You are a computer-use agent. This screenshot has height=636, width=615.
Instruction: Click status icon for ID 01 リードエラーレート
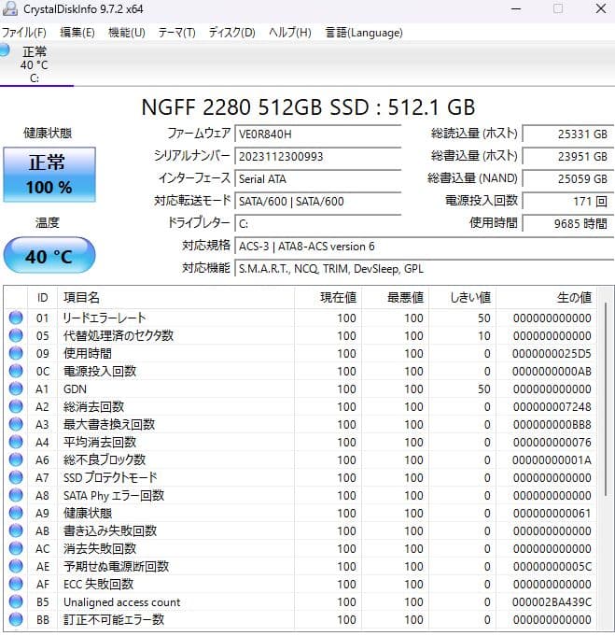pyautogui.click(x=16, y=318)
